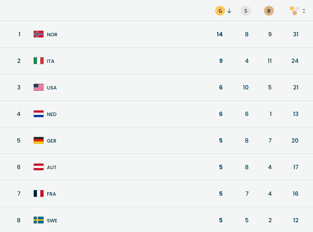Click the Austria flag icon
The width and height of the screenshot is (313, 232).
38,167
